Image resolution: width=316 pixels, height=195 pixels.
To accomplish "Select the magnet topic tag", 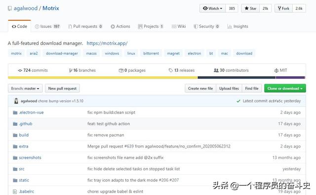I will (x=173, y=53).
